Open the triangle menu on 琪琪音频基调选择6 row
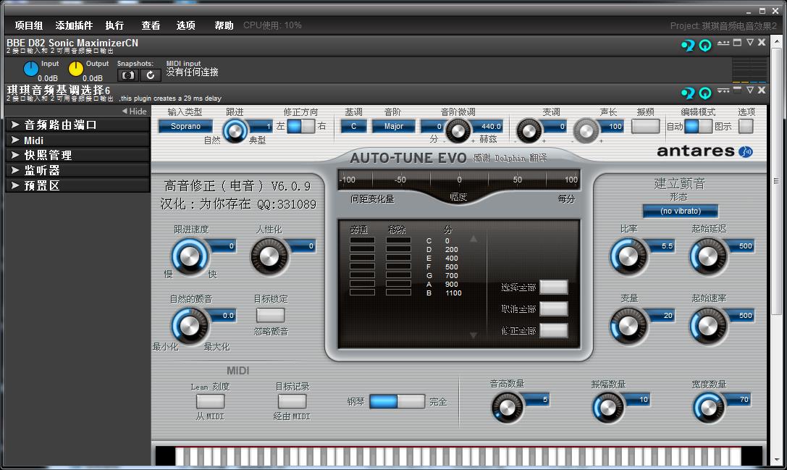The image size is (787, 470). 750,90
